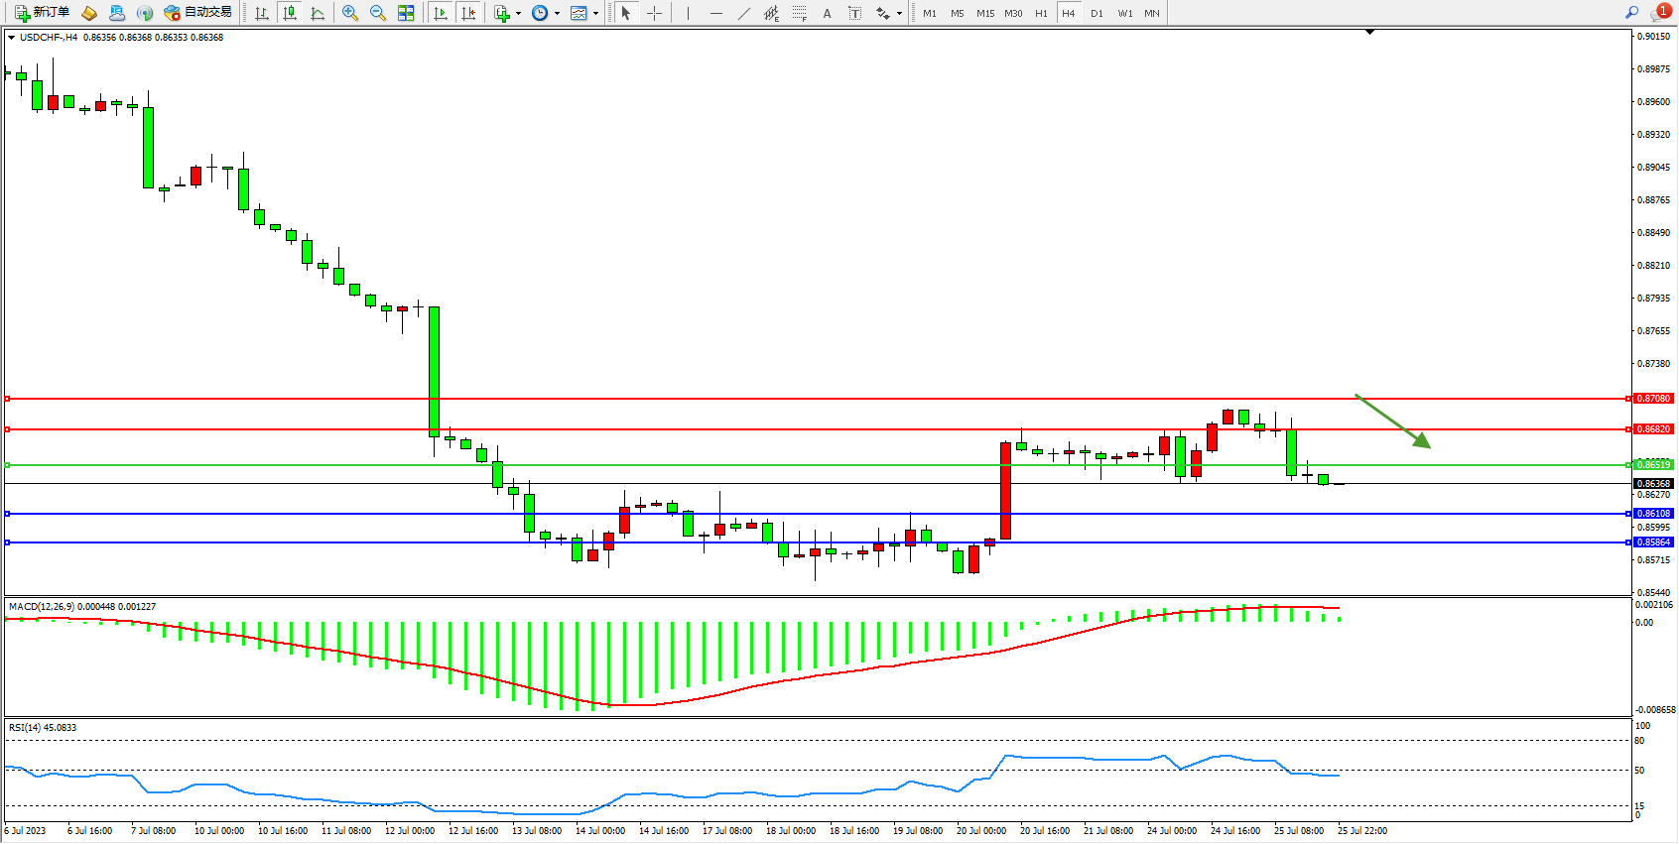
Task: Draw a trendline with the diagonal line tool
Action: point(744,13)
